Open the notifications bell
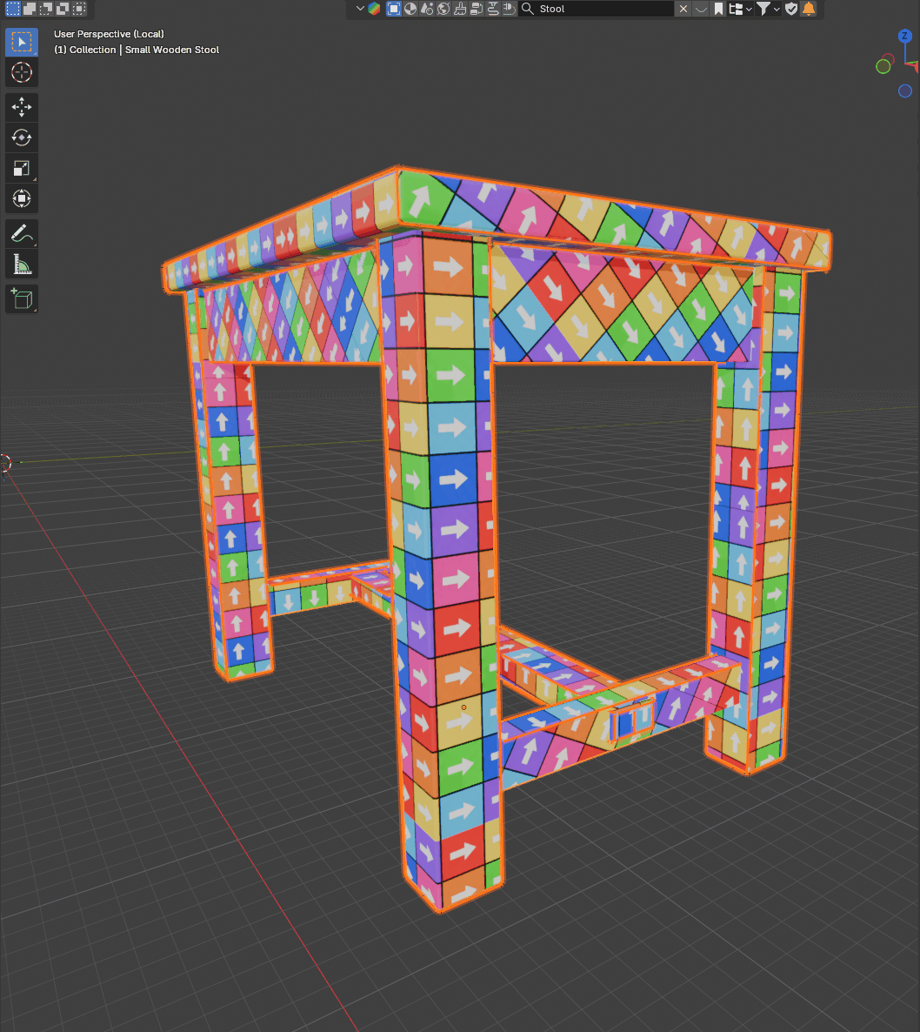 (809, 9)
